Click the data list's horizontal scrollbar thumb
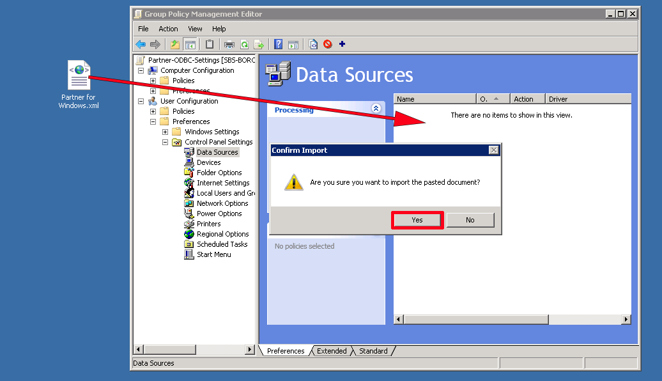The height and width of the screenshot is (381, 662). pyautogui.click(x=476, y=320)
